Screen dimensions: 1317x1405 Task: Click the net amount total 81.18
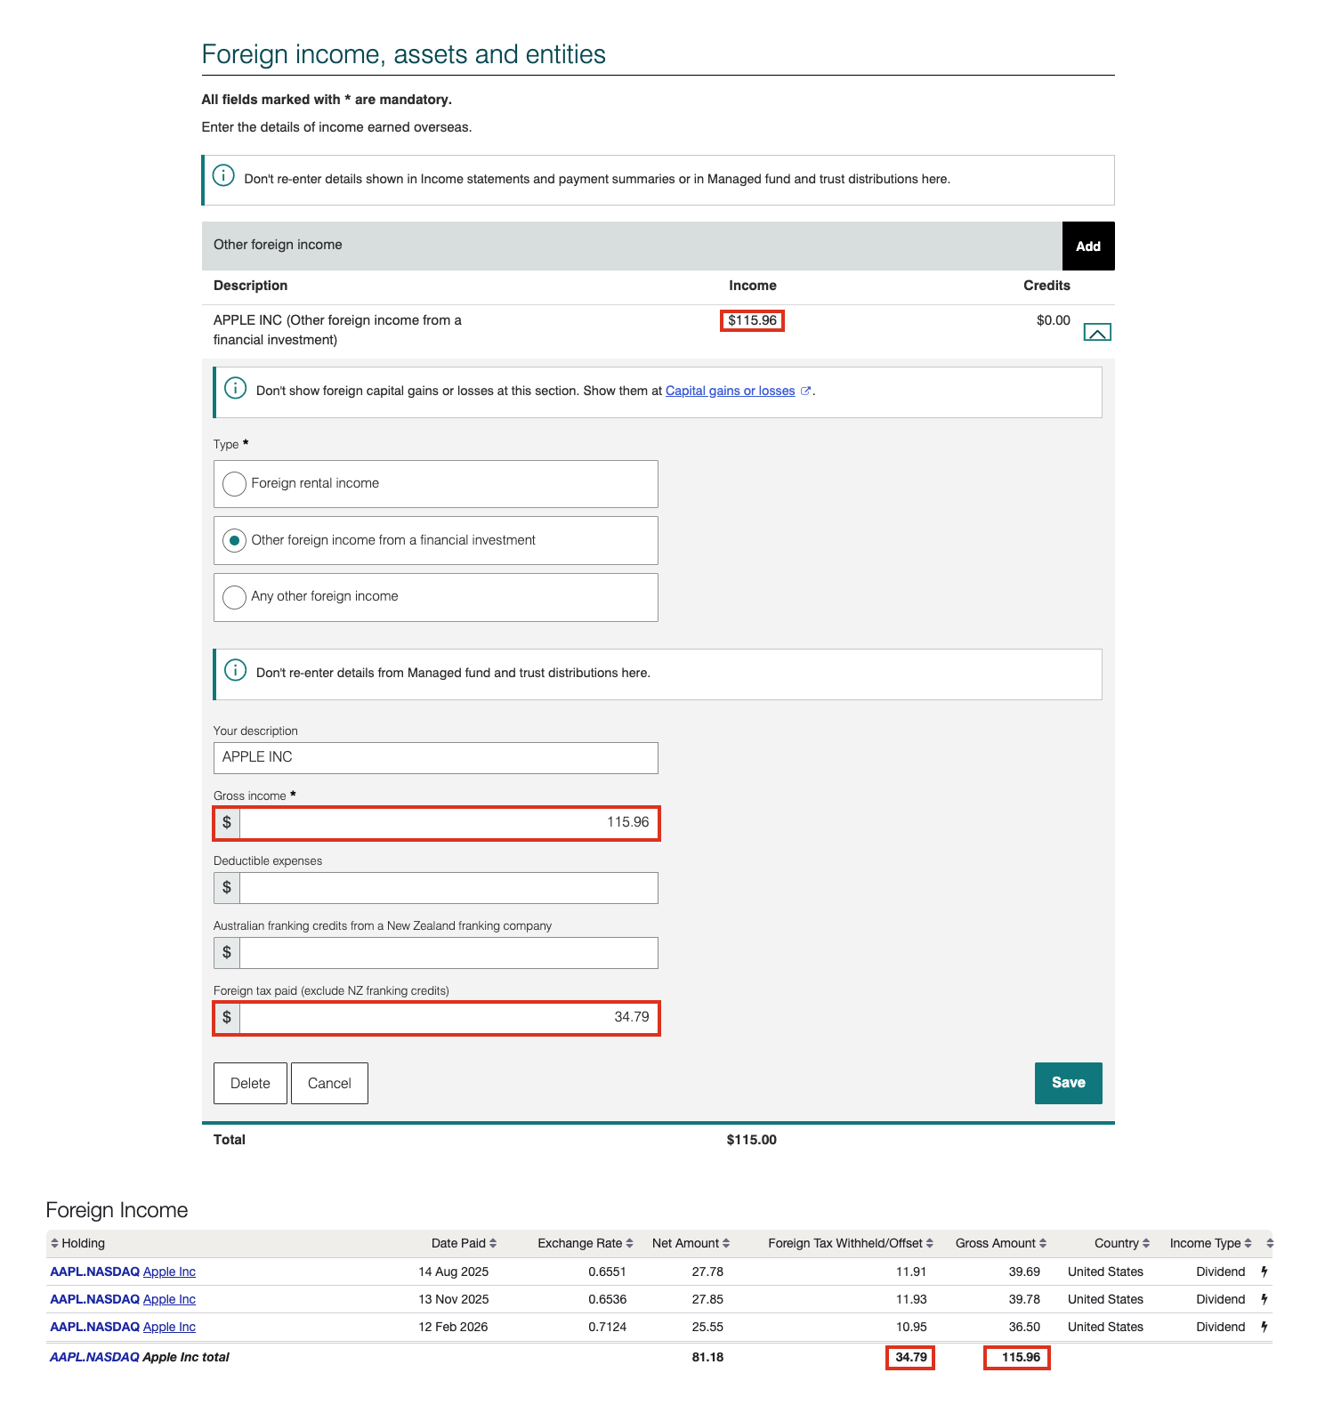(707, 1358)
